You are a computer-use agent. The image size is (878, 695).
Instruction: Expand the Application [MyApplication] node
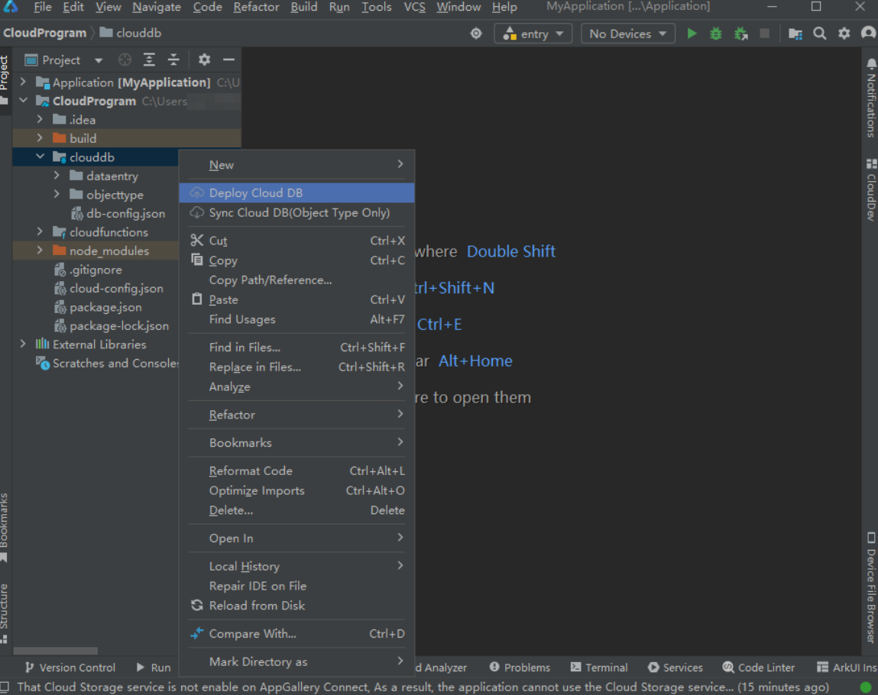23,82
